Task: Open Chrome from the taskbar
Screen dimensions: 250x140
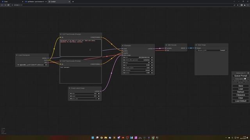Action: (102, 138)
